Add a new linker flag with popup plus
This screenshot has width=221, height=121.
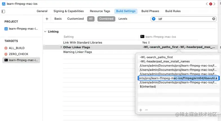(141, 110)
